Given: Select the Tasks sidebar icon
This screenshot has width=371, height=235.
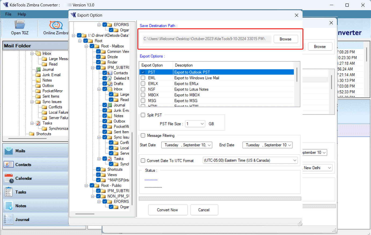Looking at the screenshot, I should pyautogui.click(x=9, y=192).
